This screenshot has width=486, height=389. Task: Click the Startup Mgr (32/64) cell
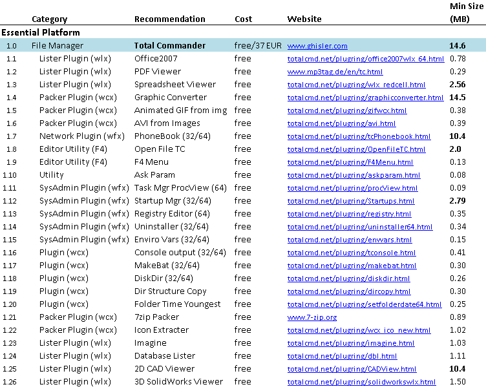point(173,201)
